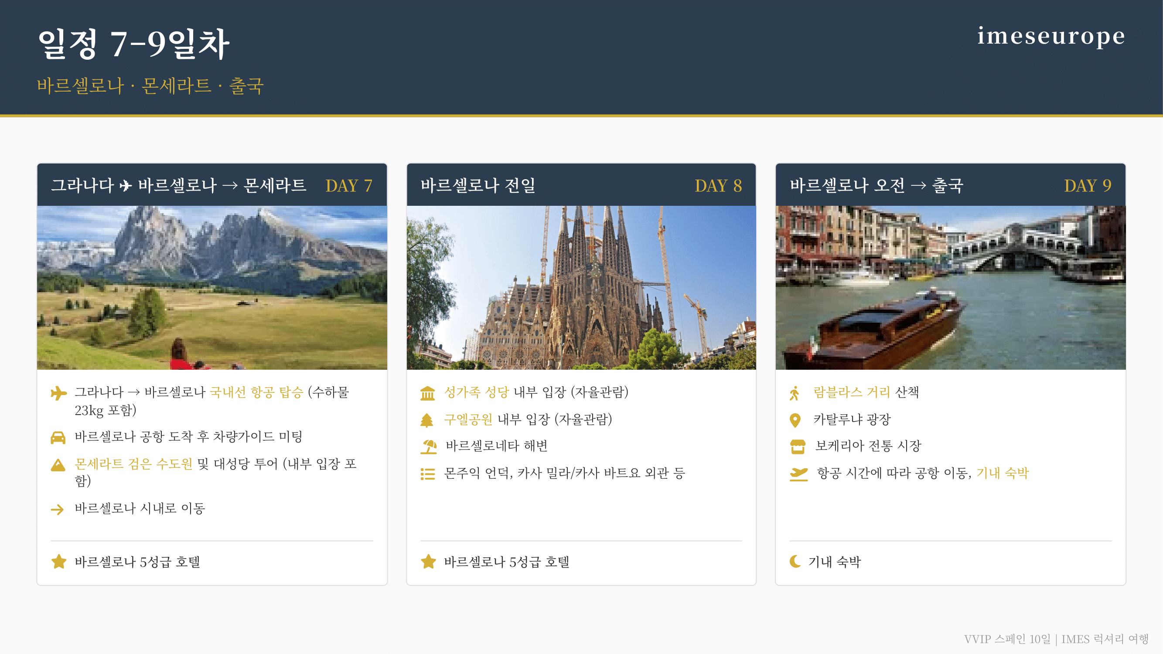Click the imeseurope logo text
Screen dimensions: 1163x654
click(x=1050, y=36)
